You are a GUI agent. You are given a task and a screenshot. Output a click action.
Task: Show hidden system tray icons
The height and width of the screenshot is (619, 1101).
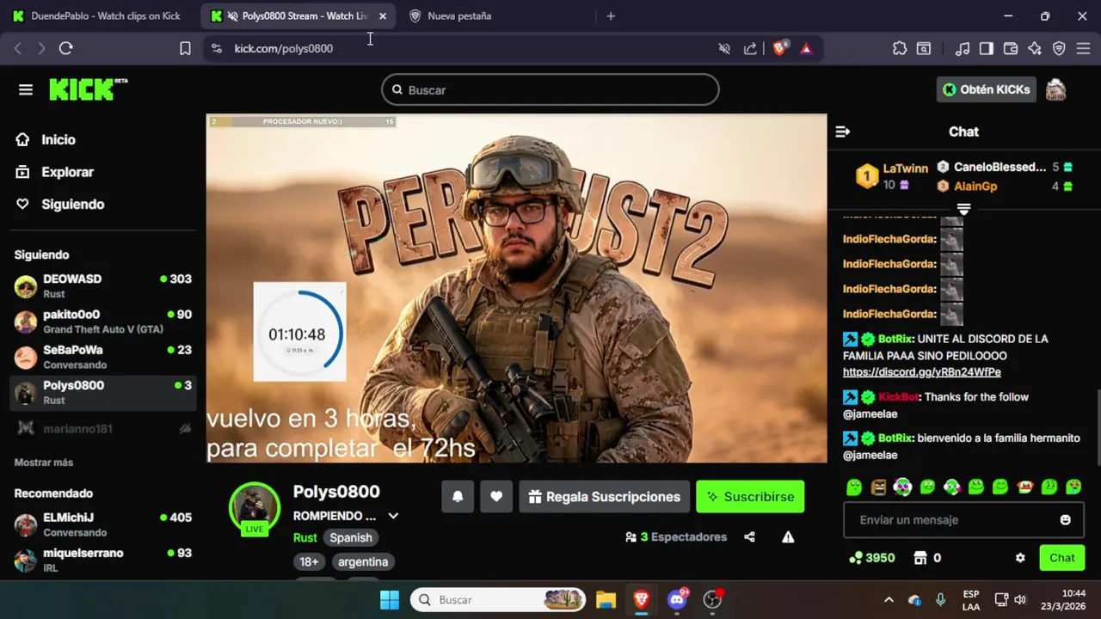(889, 599)
